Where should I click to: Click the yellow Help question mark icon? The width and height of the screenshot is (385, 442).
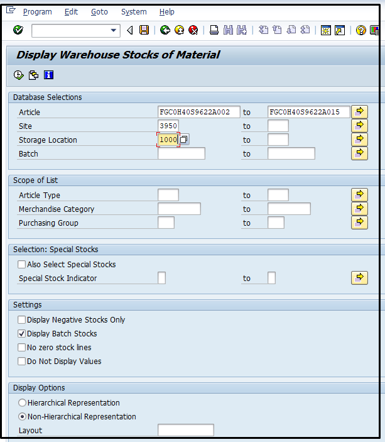tap(361, 30)
